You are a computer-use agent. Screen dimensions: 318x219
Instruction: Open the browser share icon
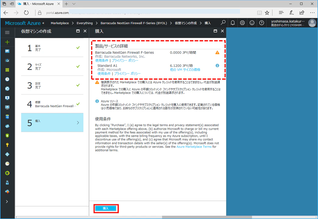(x=302, y=12)
